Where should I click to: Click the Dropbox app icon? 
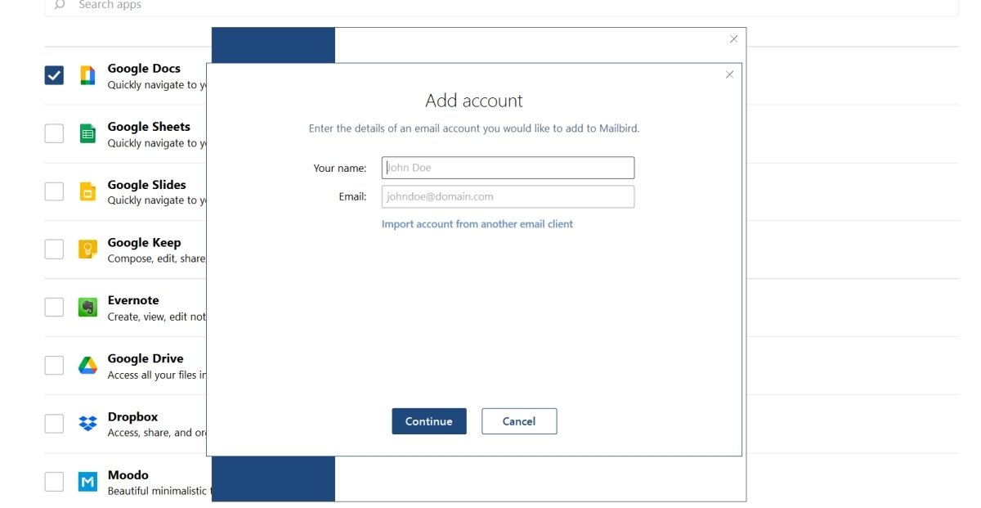tap(87, 423)
